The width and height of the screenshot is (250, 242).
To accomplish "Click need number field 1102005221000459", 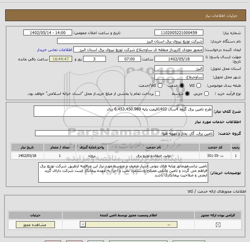I will (x=179, y=33).
